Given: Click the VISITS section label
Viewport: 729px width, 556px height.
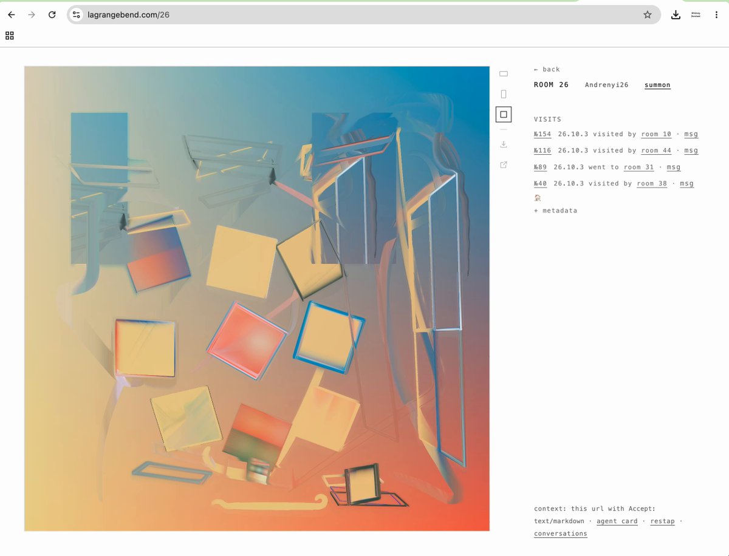Looking at the screenshot, I should coord(547,120).
